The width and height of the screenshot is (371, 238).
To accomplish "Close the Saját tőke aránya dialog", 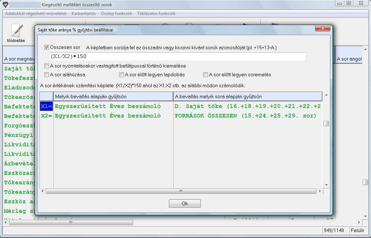I will click(x=322, y=28).
